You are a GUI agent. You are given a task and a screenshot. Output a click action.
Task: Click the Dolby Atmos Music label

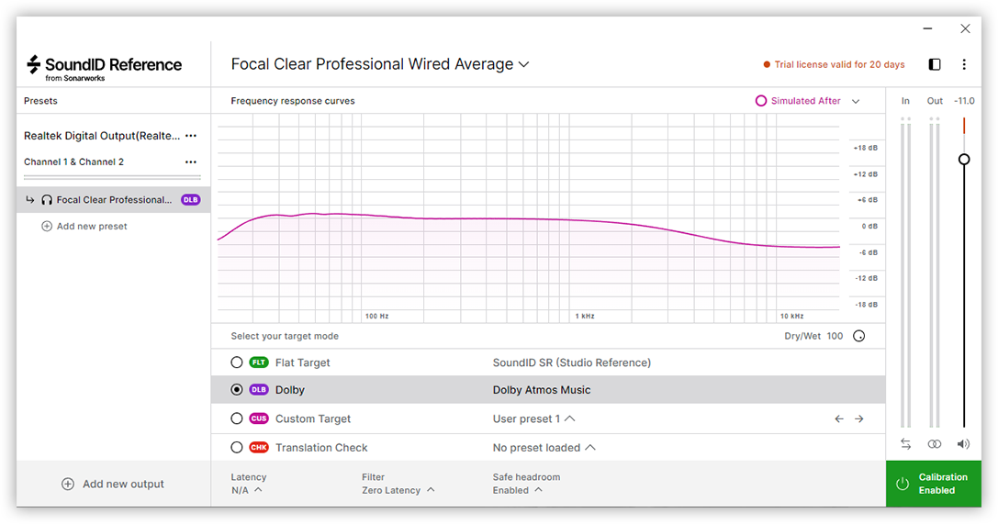[542, 390]
